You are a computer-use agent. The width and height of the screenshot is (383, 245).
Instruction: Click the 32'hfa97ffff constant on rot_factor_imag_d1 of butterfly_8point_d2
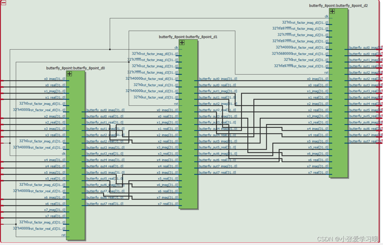[282, 29]
